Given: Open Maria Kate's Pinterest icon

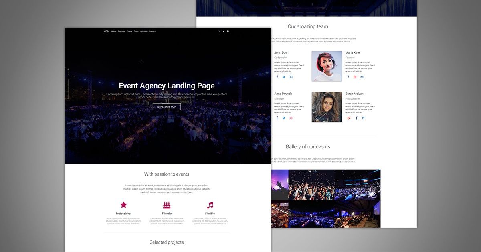Looking at the screenshot, I should coord(355,77).
